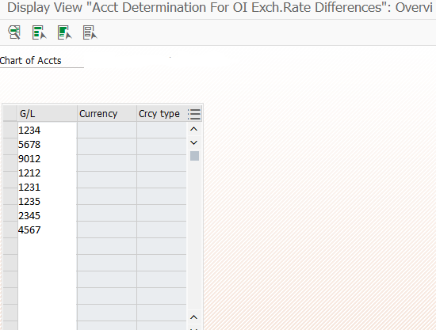Click the Currency cell for G/L 2345

[x=107, y=213]
